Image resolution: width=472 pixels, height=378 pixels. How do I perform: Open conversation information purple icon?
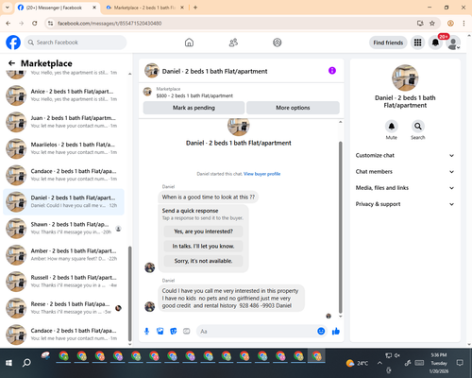coord(332,71)
